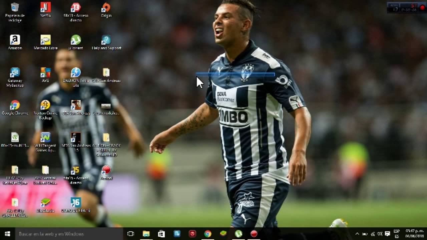The width and height of the screenshot is (427, 240).
Task: Select the Norton Online Backup desktop icon
Action: [45, 110]
